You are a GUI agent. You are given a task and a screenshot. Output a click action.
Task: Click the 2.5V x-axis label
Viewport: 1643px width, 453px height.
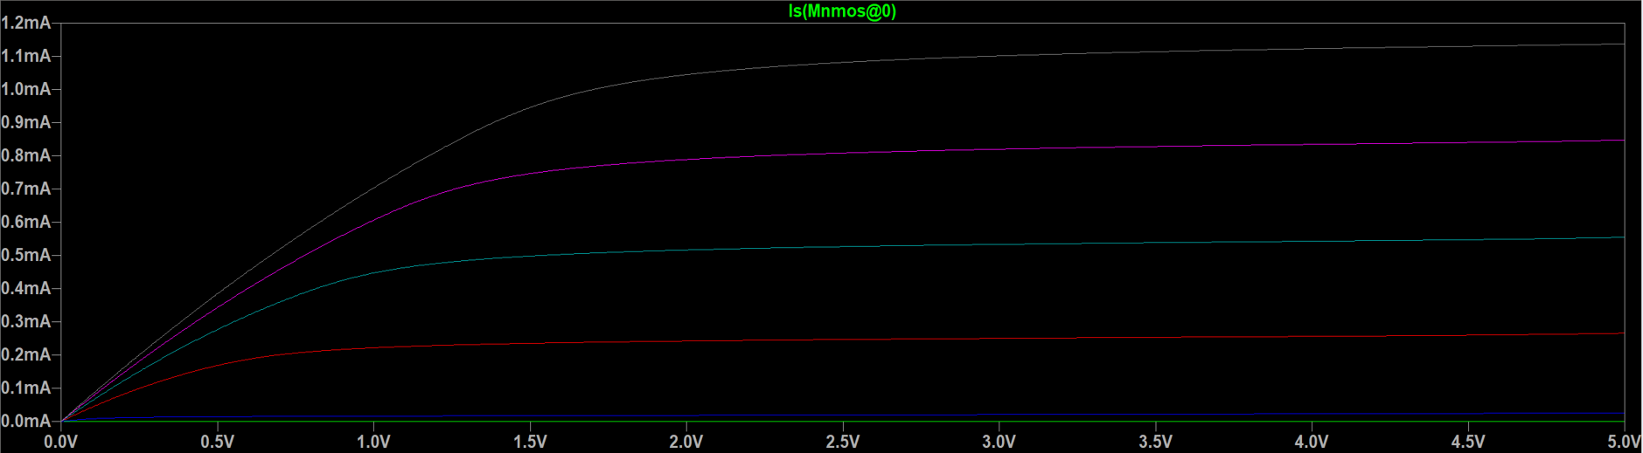coord(843,442)
